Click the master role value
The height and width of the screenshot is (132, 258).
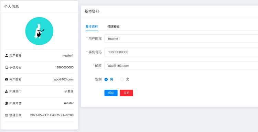(69, 103)
